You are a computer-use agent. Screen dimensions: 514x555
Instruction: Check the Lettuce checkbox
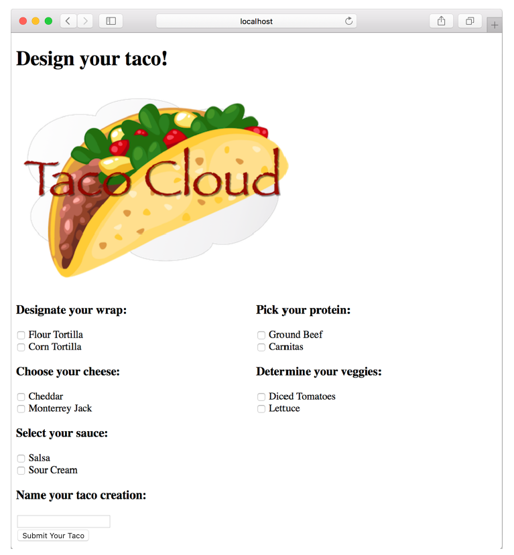(261, 409)
